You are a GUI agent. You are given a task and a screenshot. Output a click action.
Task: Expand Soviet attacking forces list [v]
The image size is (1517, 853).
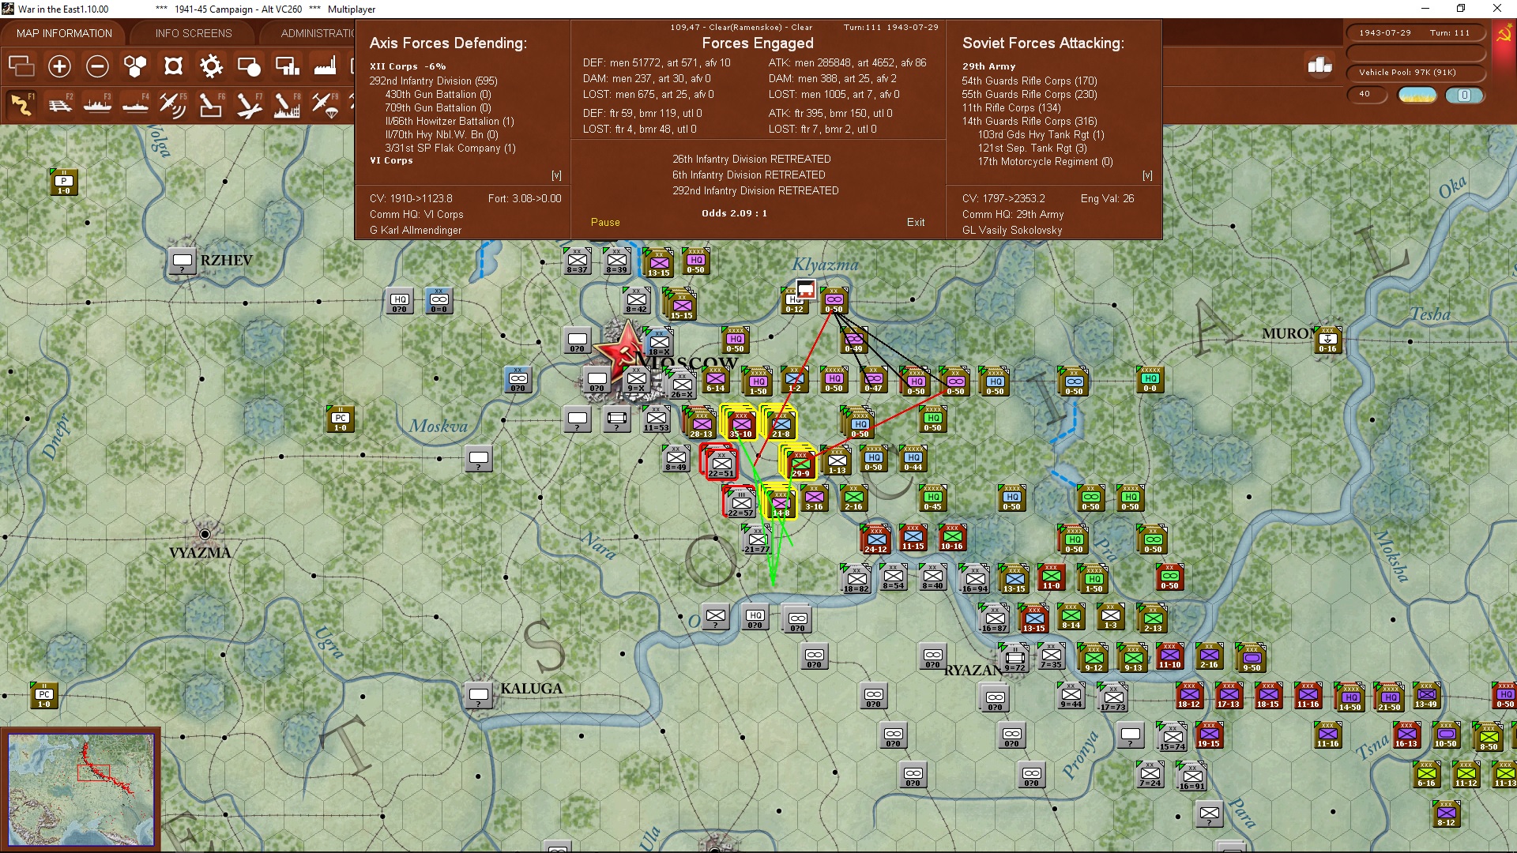1147,175
